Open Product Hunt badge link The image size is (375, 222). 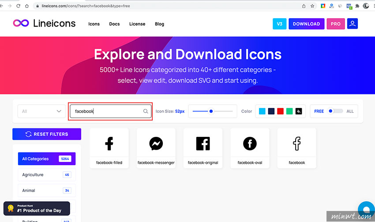(37, 208)
